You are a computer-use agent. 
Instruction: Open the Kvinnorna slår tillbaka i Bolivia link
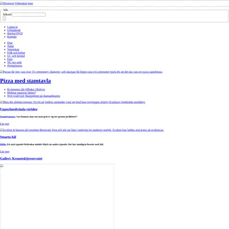(26, 89)
